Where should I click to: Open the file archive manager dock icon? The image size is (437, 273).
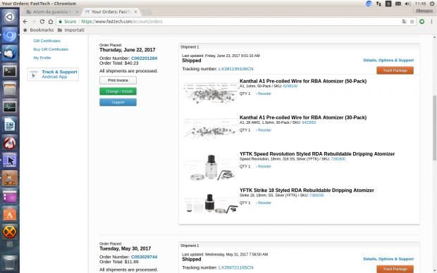coord(9,89)
